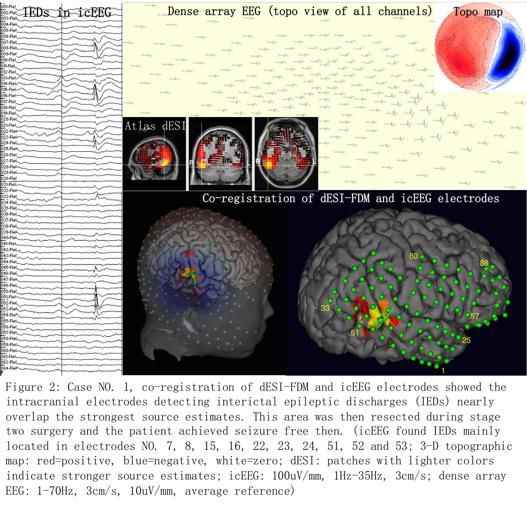Click electrode label 25 on temporal lobe
The width and height of the screenshot is (527, 514).
pos(466,340)
